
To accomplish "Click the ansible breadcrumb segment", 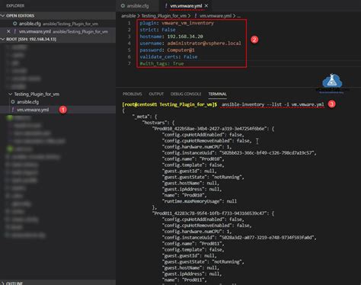I will pos(129,16).
